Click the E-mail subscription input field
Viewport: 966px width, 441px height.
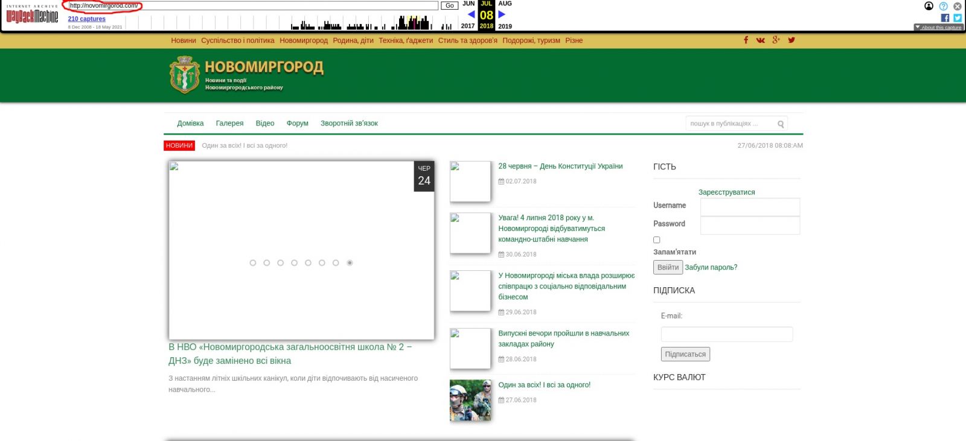pyautogui.click(x=726, y=334)
